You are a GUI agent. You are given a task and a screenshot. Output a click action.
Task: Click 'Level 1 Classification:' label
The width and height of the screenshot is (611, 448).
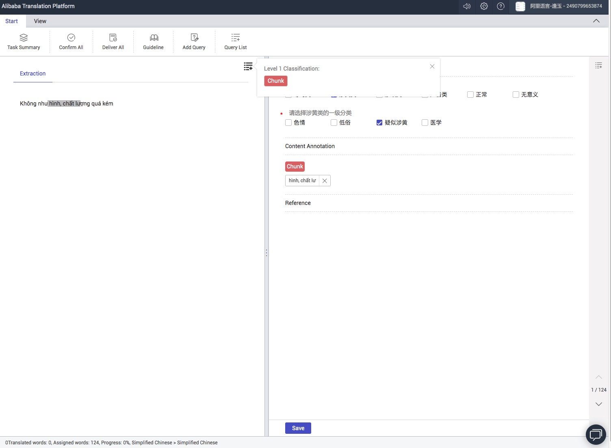point(292,69)
